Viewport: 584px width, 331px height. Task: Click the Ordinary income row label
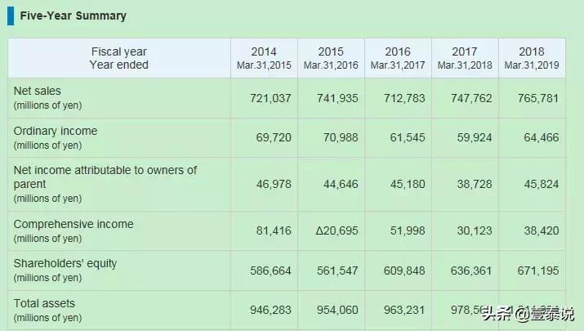(55, 131)
